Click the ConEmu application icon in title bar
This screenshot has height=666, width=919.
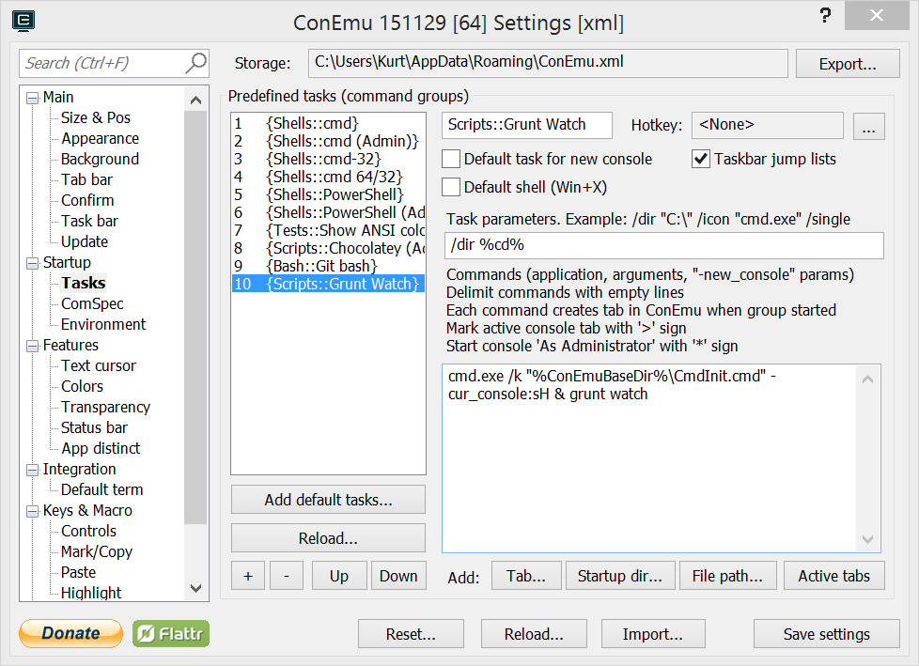point(23,21)
